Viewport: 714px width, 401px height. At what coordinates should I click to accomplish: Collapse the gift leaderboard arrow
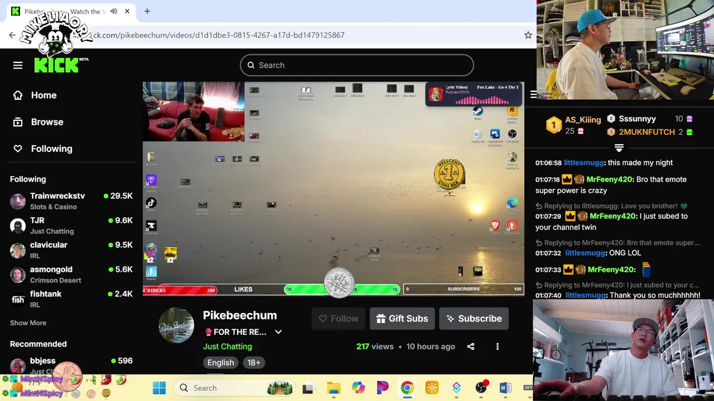(619, 148)
